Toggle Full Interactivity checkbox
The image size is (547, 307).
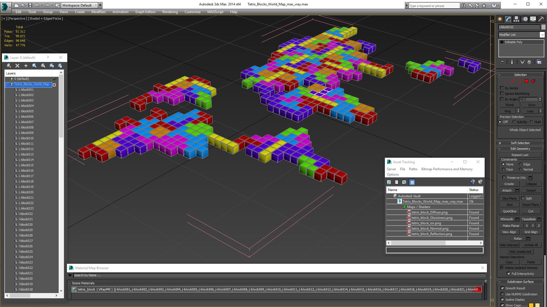pyautogui.click(x=509, y=274)
